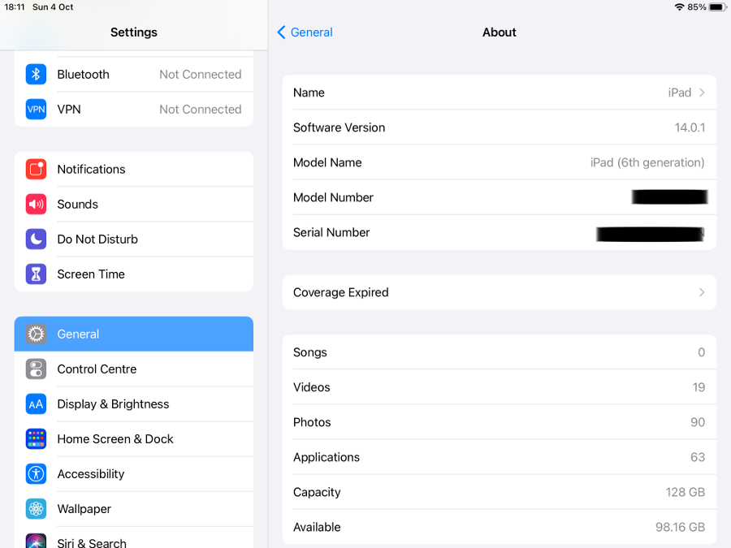Open Wallpaper settings
The image size is (731, 548).
pos(134,509)
